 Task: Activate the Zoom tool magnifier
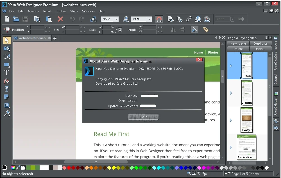(x=7, y=113)
